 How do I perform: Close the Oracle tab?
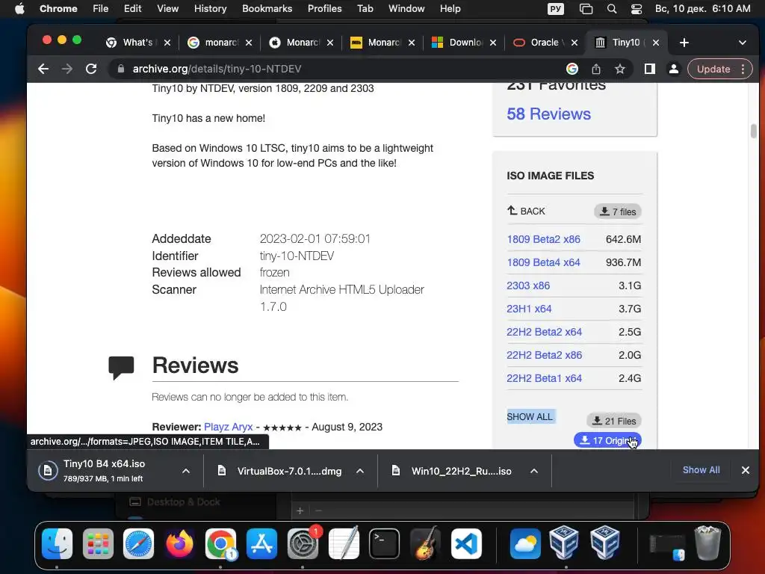point(574,43)
